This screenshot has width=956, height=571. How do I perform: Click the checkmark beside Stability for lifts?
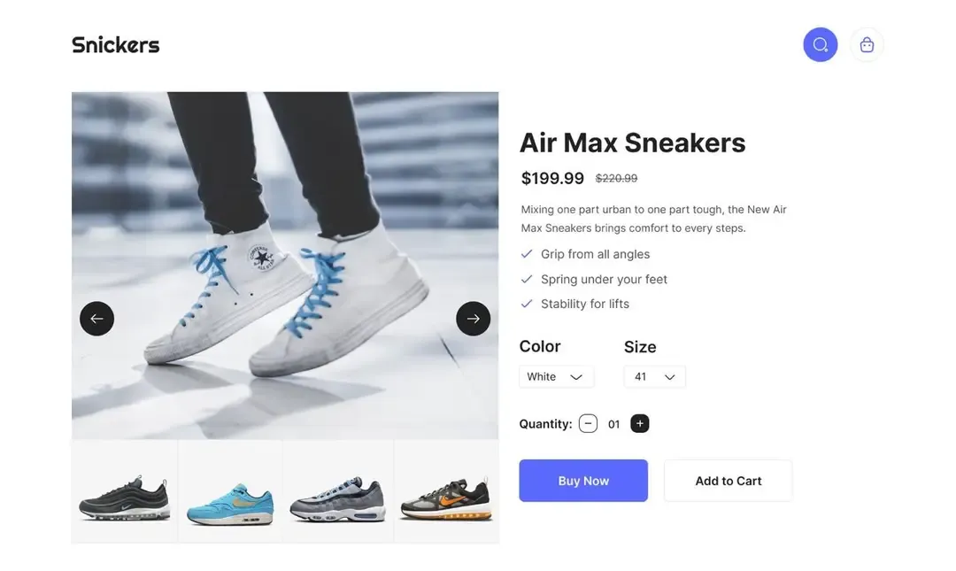[527, 304]
